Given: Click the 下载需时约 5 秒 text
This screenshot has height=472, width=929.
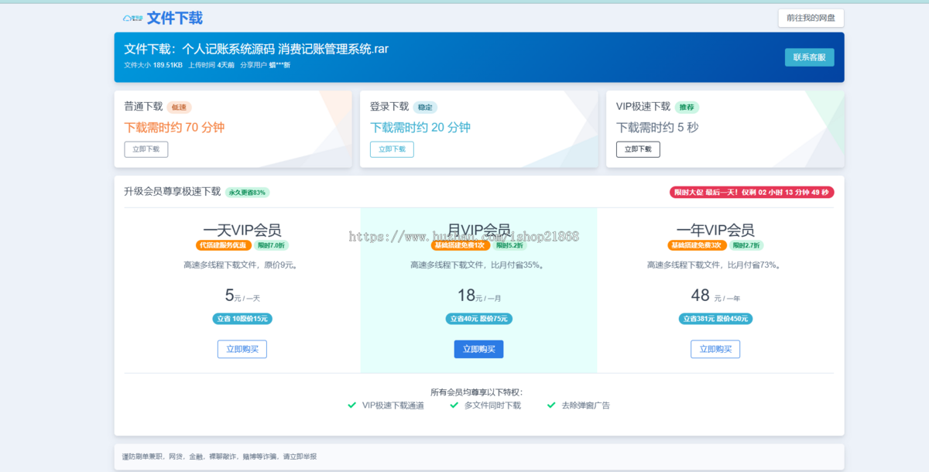Looking at the screenshot, I should (x=657, y=128).
